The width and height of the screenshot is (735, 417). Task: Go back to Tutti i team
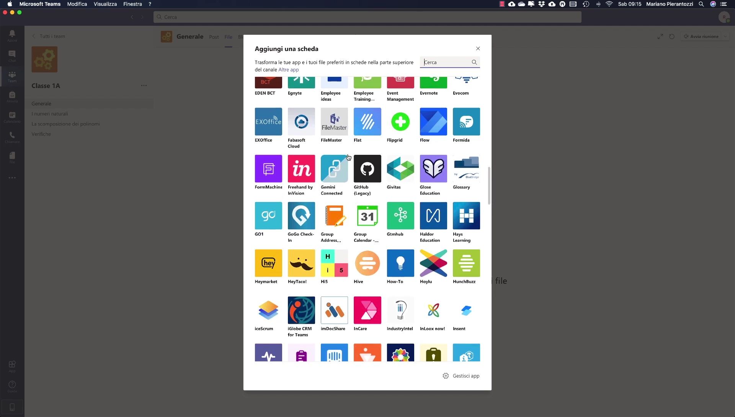pos(48,36)
